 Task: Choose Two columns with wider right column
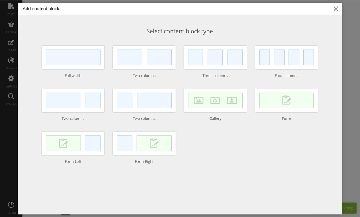(x=144, y=100)
